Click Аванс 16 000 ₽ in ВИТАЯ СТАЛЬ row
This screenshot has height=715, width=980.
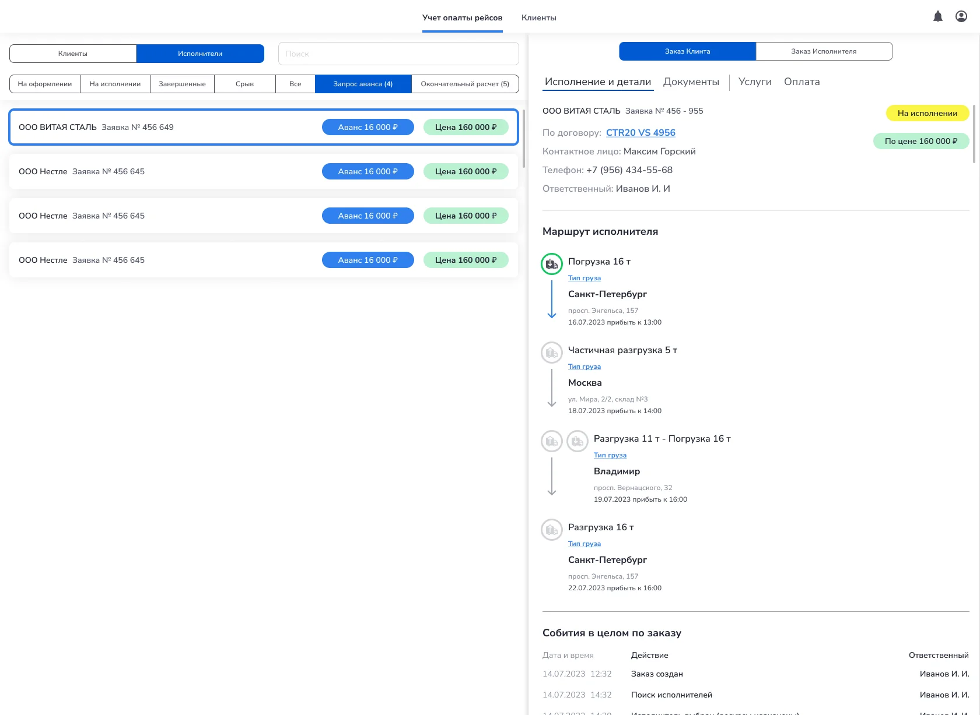(368, 127)
